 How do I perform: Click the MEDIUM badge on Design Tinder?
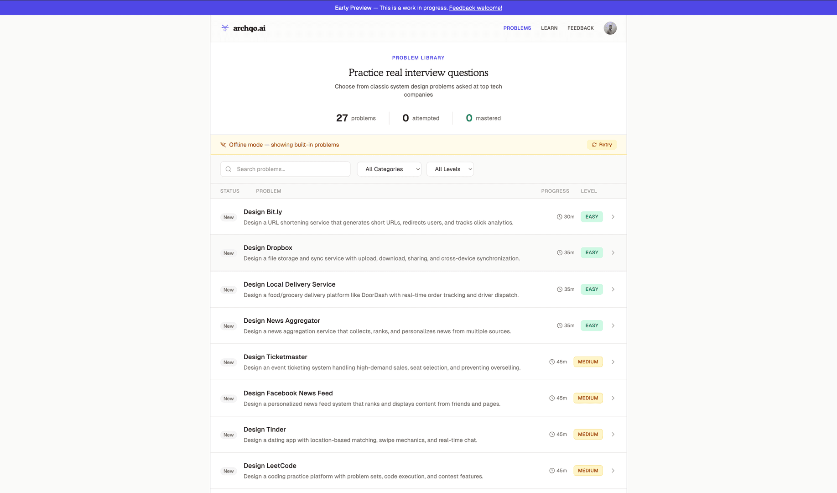click(x=588, y=435)
